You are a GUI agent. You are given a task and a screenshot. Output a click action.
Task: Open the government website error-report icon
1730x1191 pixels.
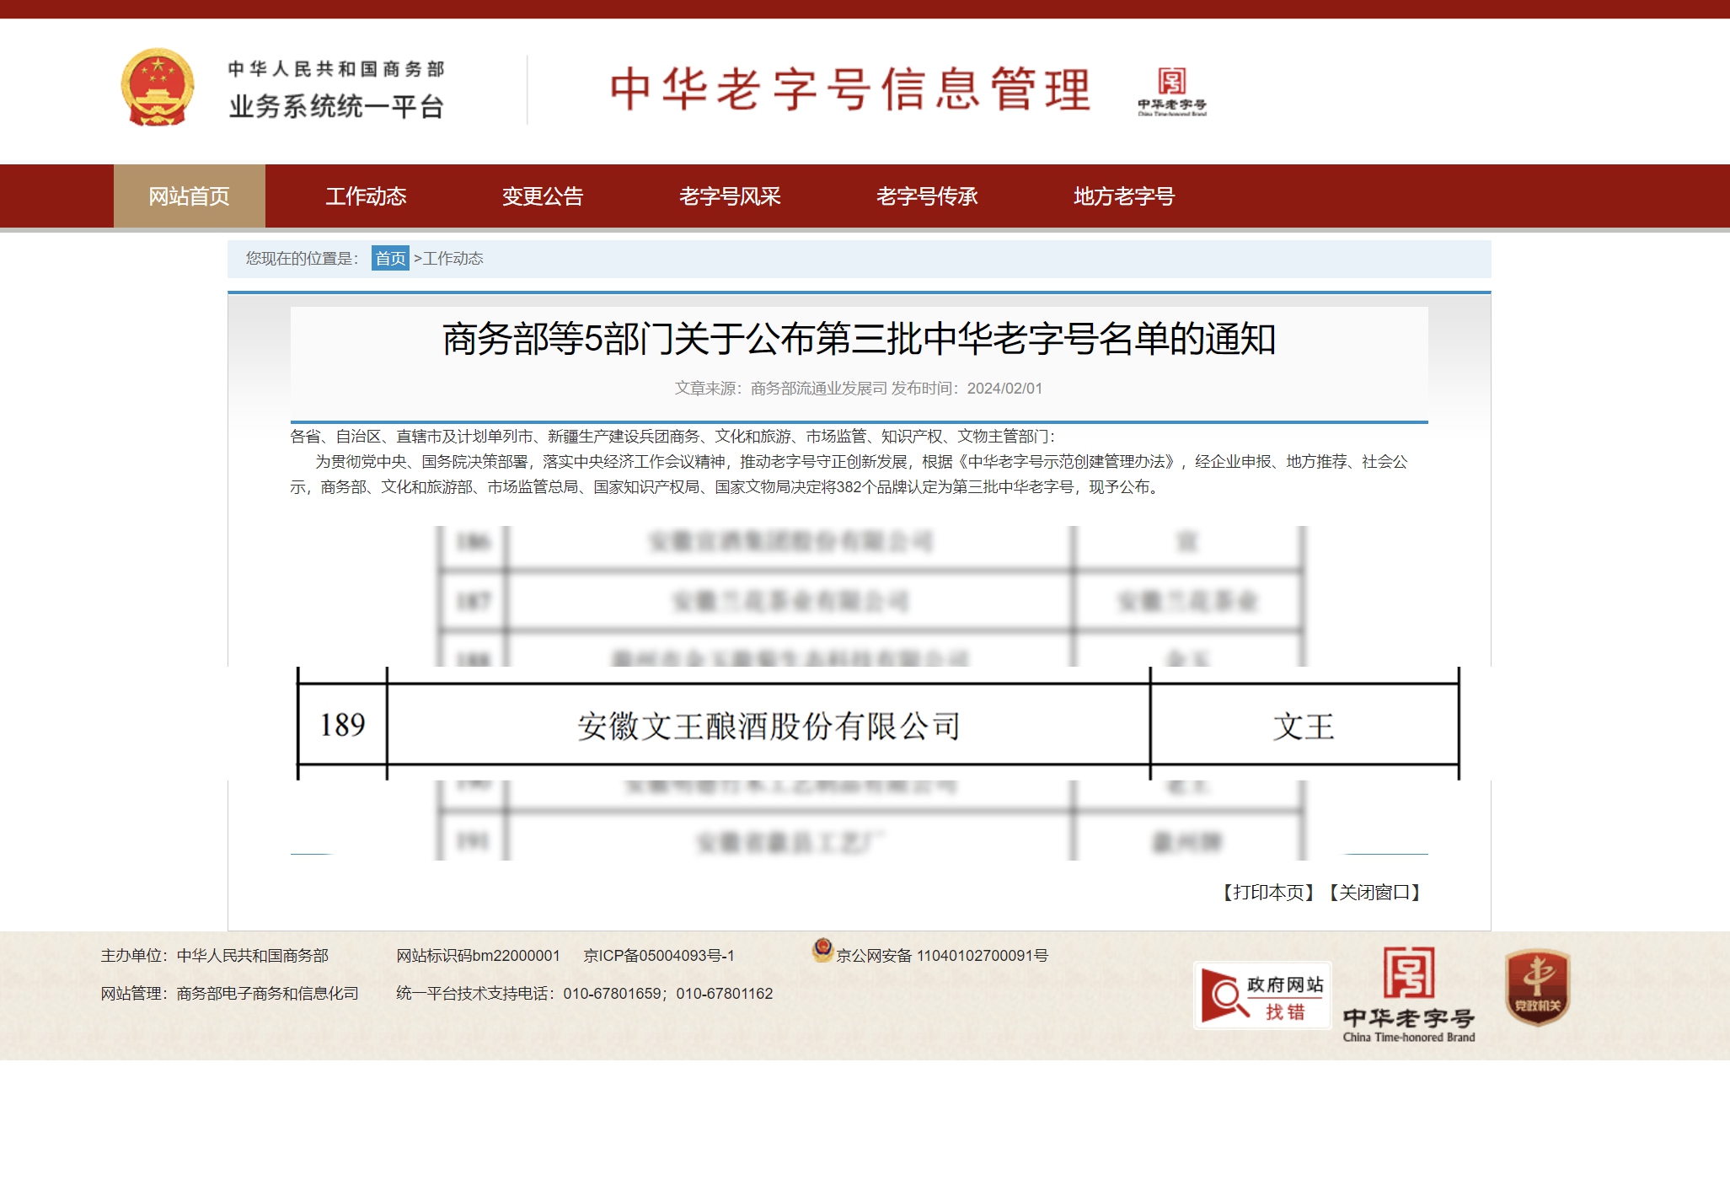point(1261,995)
